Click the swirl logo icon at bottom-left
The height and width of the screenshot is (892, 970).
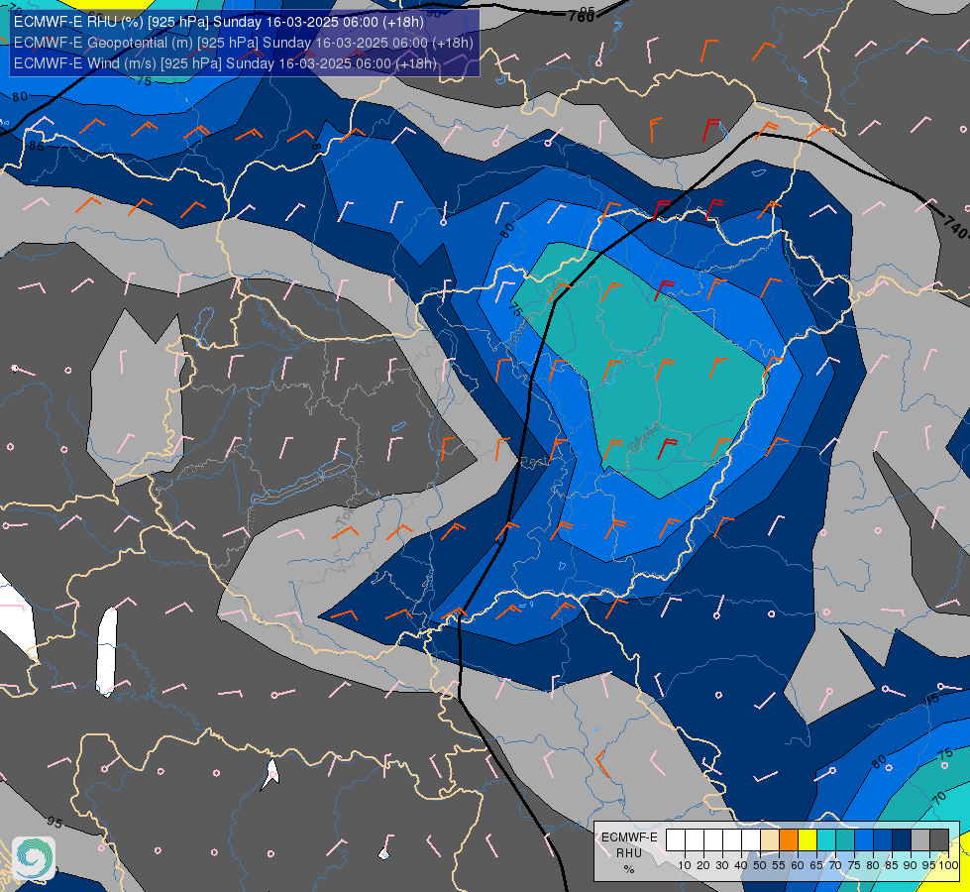click(34, 858)
